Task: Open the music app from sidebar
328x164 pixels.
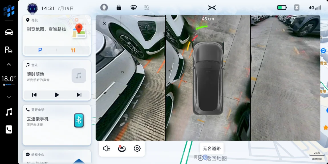Action: pyautogui.click(x=9, y=112)
